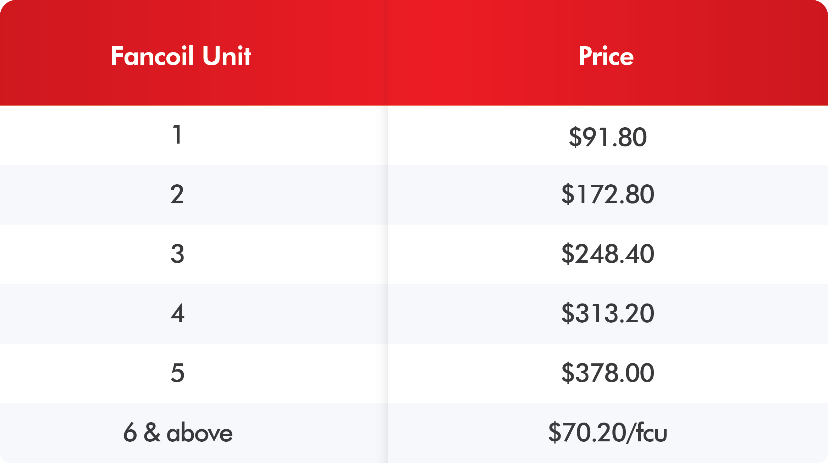Viewport: 828px width, 463px height.
Task: Select the $378.00 price cell
Action: click(x=608, y=373)
